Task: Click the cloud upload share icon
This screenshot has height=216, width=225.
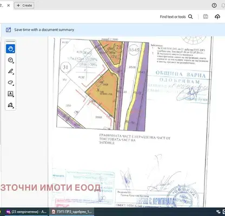Action: (217, 17)
